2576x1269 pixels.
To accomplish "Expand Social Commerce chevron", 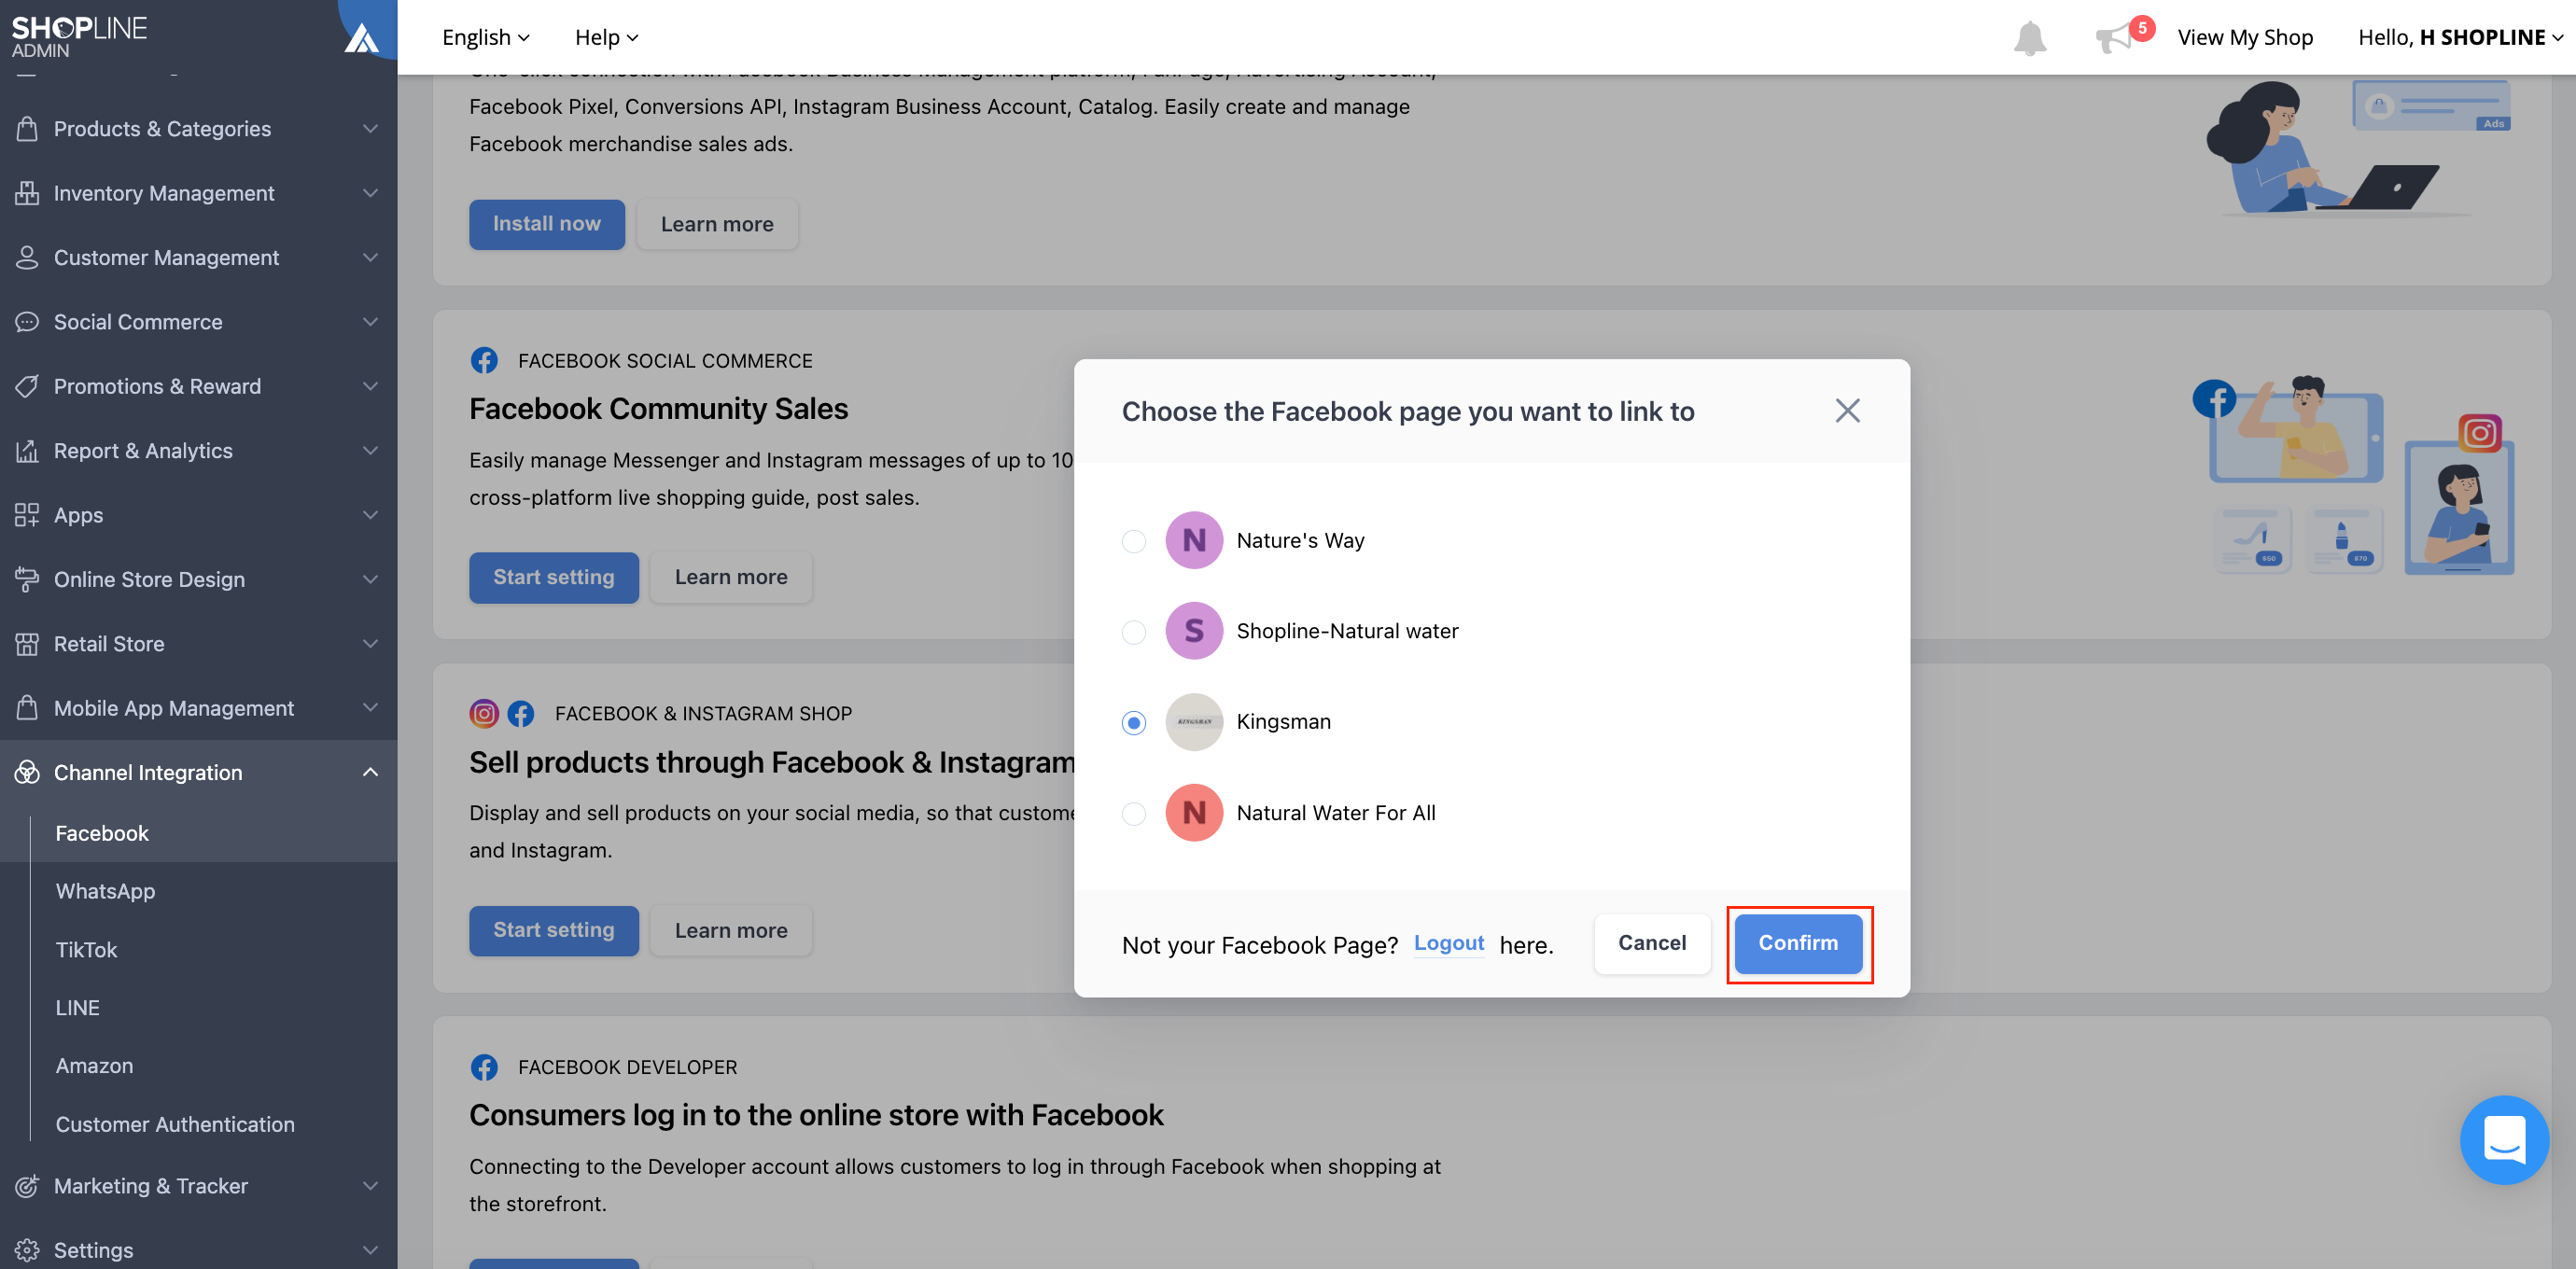I will tap(370, 322).
